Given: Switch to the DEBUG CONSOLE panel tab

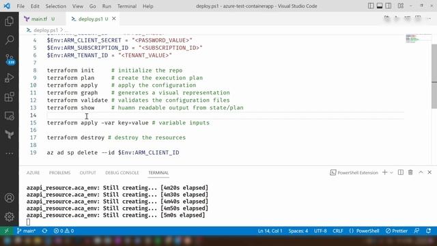Looking at the screenshot, I should [122, 173].
